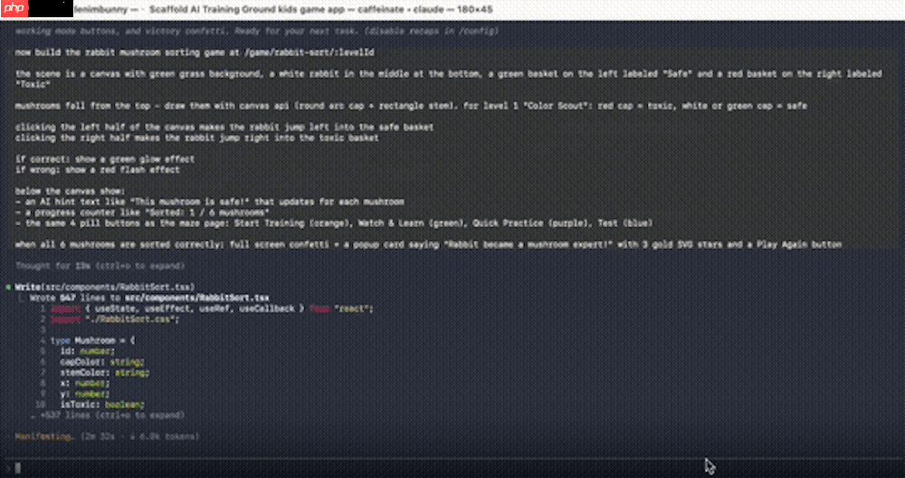
Task: Click the 'Ready for your next task' recap line
Action: (x=257, y=31)
